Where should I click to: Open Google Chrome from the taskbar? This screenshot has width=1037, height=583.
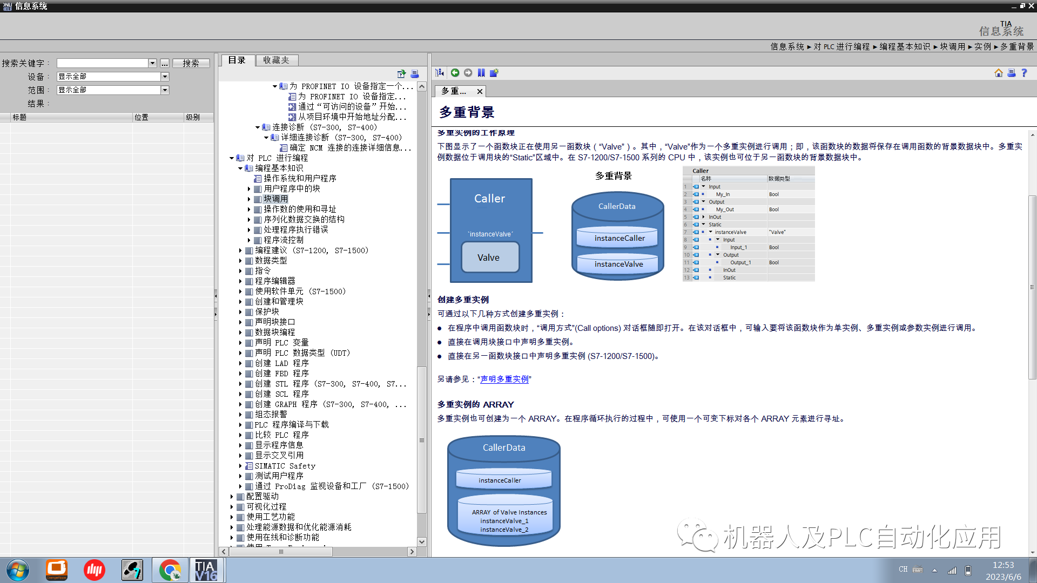coord(170,570)
